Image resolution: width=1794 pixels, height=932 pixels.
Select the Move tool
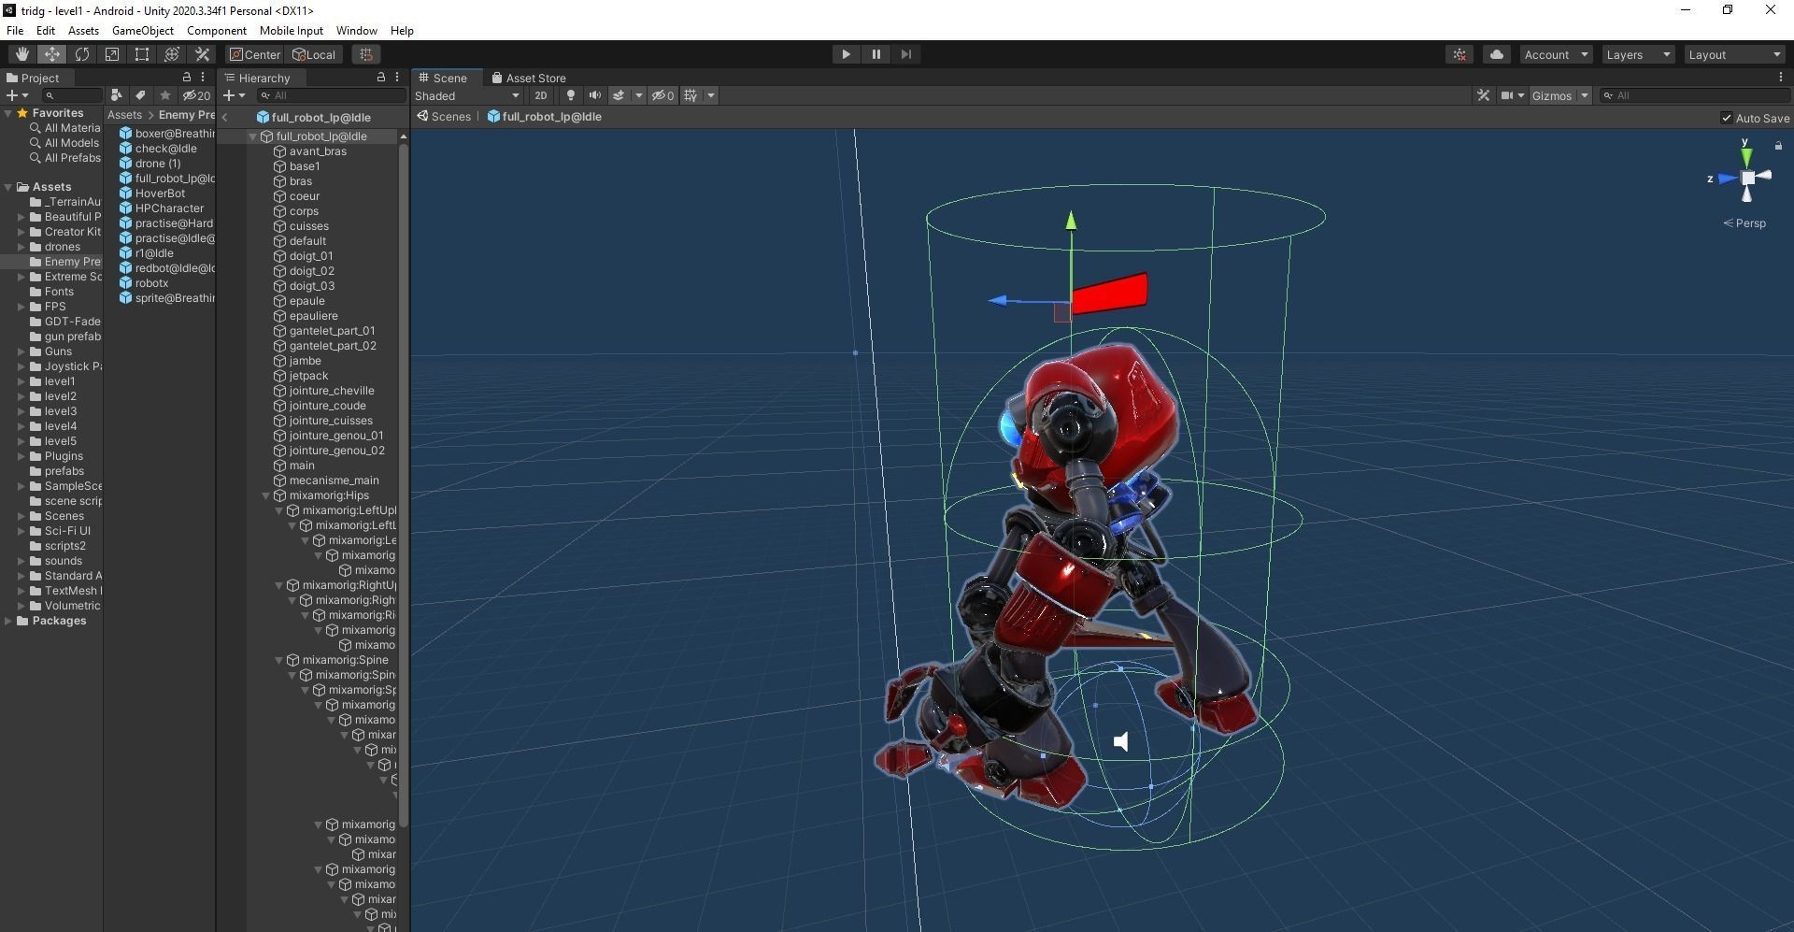pyautogui.click(x=51, y=54)
